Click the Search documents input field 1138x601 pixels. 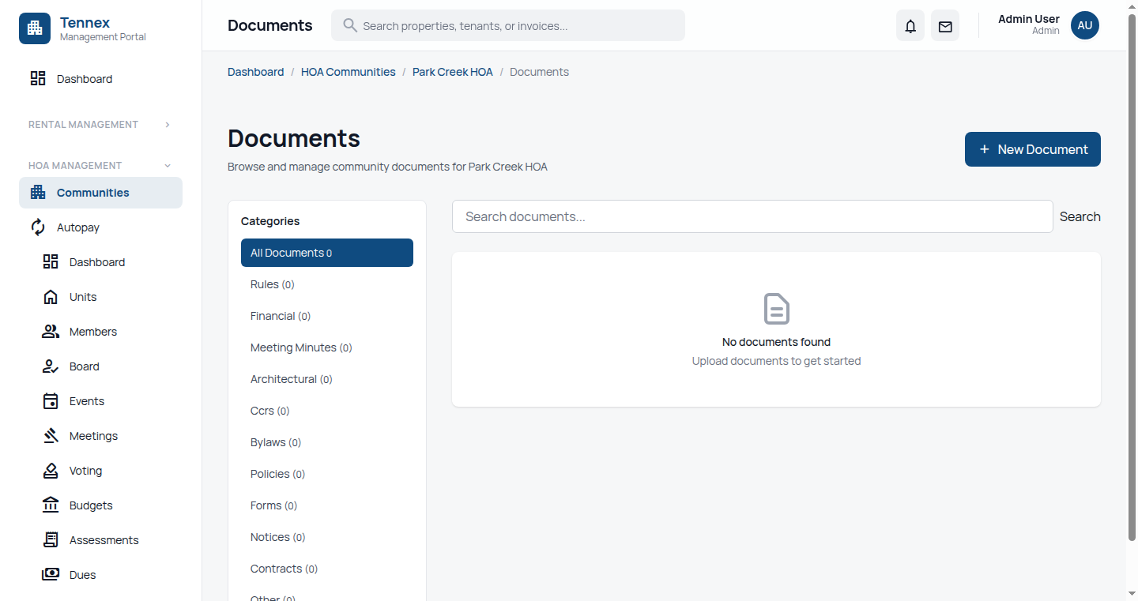tap(752, 216)
